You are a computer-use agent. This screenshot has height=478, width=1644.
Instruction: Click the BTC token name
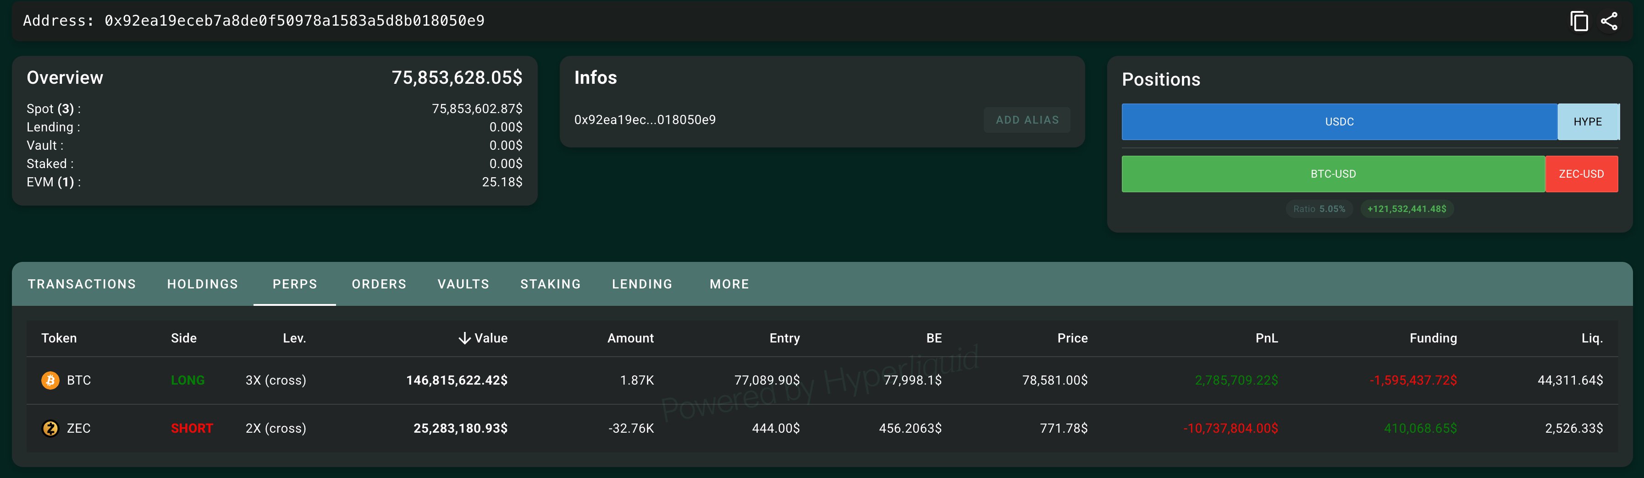pyautogui.click(x=78, y=380)
